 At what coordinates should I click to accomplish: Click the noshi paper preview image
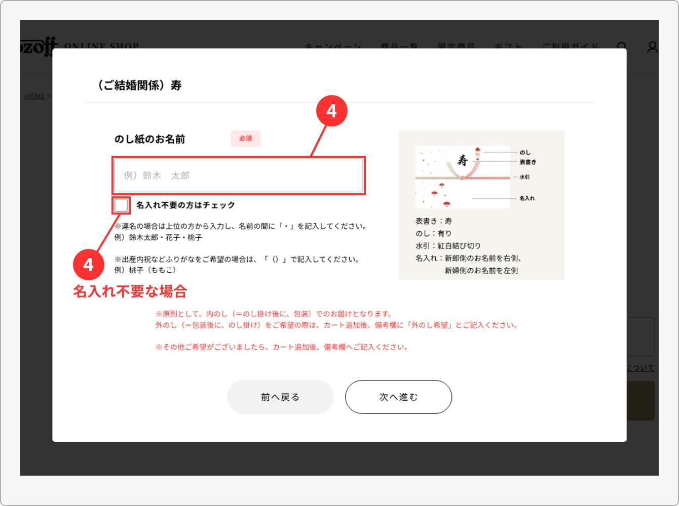[x=463, y=177]
